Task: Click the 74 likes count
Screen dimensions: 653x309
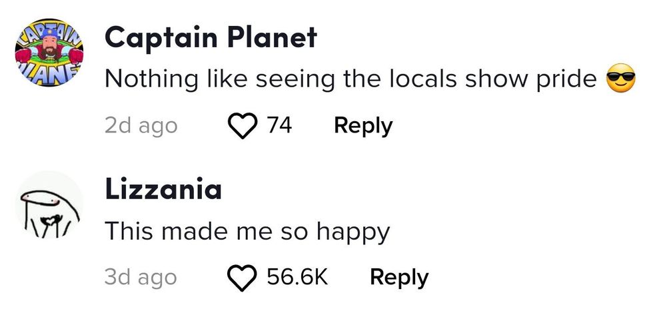Action: 279,125
